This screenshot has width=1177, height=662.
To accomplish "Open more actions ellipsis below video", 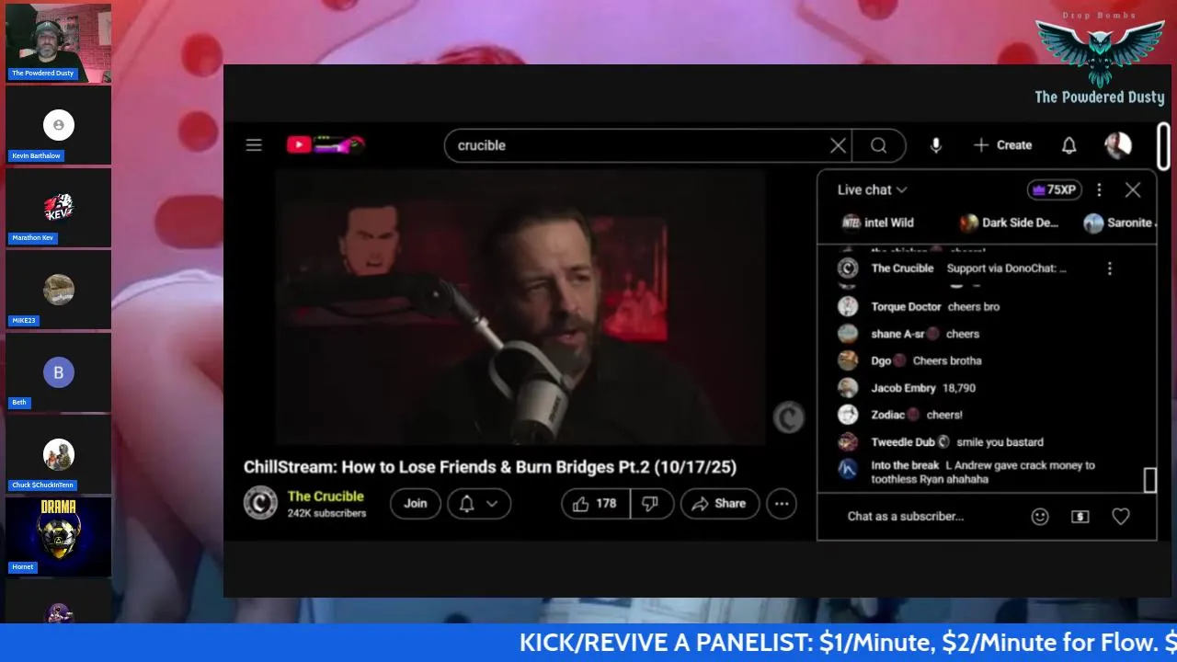I will point(782,503).
